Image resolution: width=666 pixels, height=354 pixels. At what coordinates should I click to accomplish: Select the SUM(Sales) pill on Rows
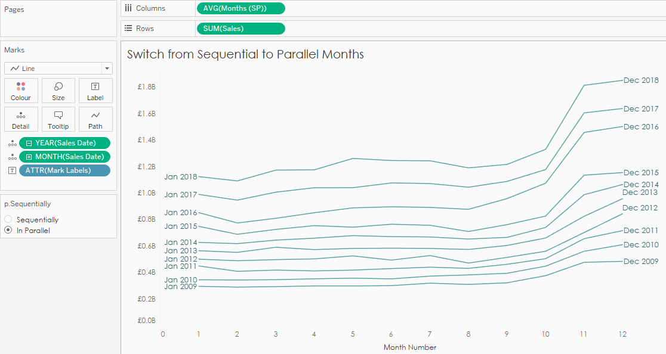(x=240, y=29)
